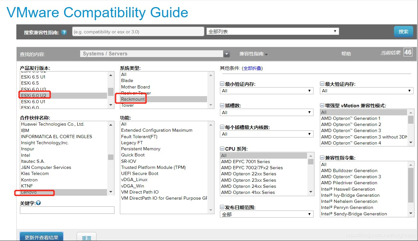
Task: Open the 最大验证内存 All dropdown
Action: click(367, 91)
